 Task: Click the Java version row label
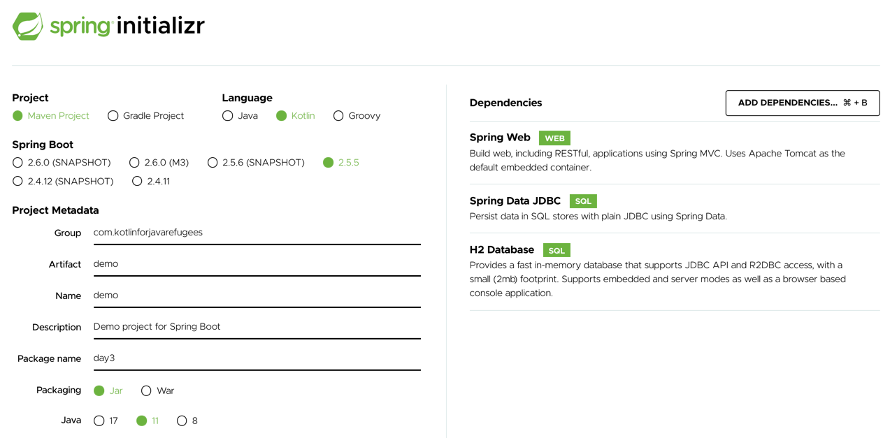[x=71, y=421]
